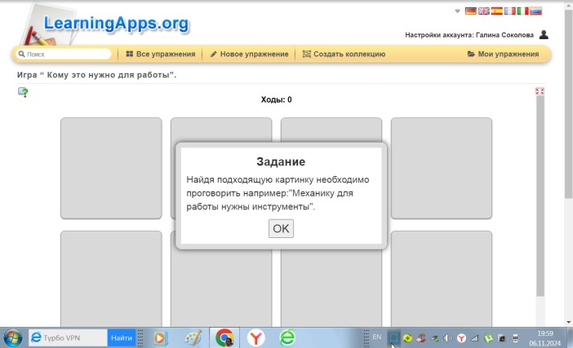Launch Yandex Browser from the taskbar
The image size is (573, 348).
255,337
